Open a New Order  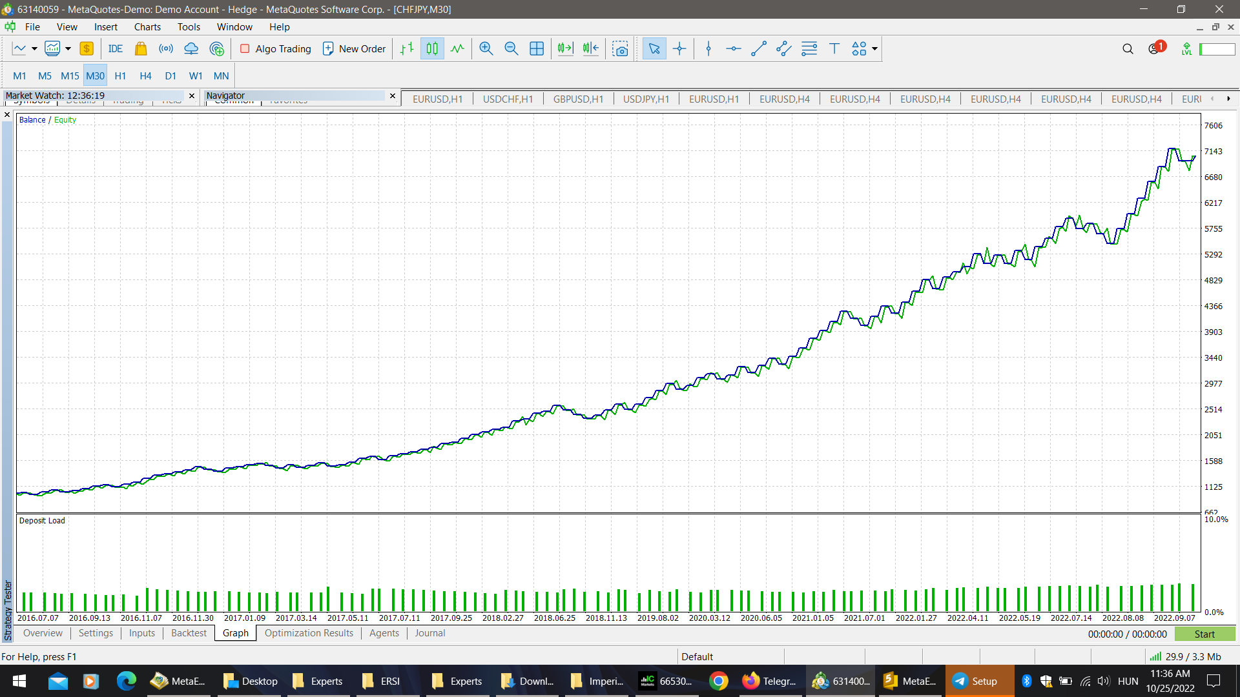pos(354,48)
